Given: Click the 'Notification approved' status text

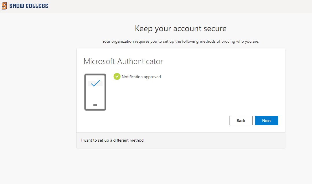Looking at the screenshot, I should pos(141,77).
